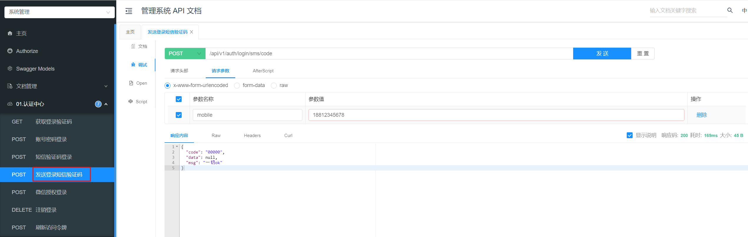Image resolution: width=748 pixels, height=237 pixels.
Task: Select x-www-form-urlencoded radio option
Action: click(x=167, y=86)
